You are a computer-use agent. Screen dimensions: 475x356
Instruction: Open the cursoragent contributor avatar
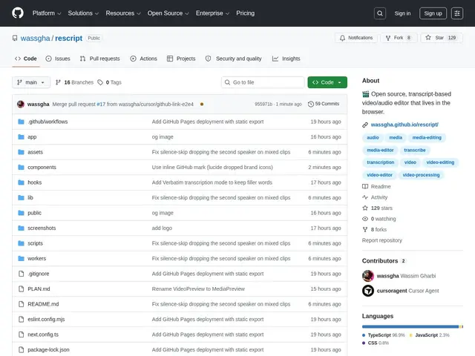(x=368, y=291)
